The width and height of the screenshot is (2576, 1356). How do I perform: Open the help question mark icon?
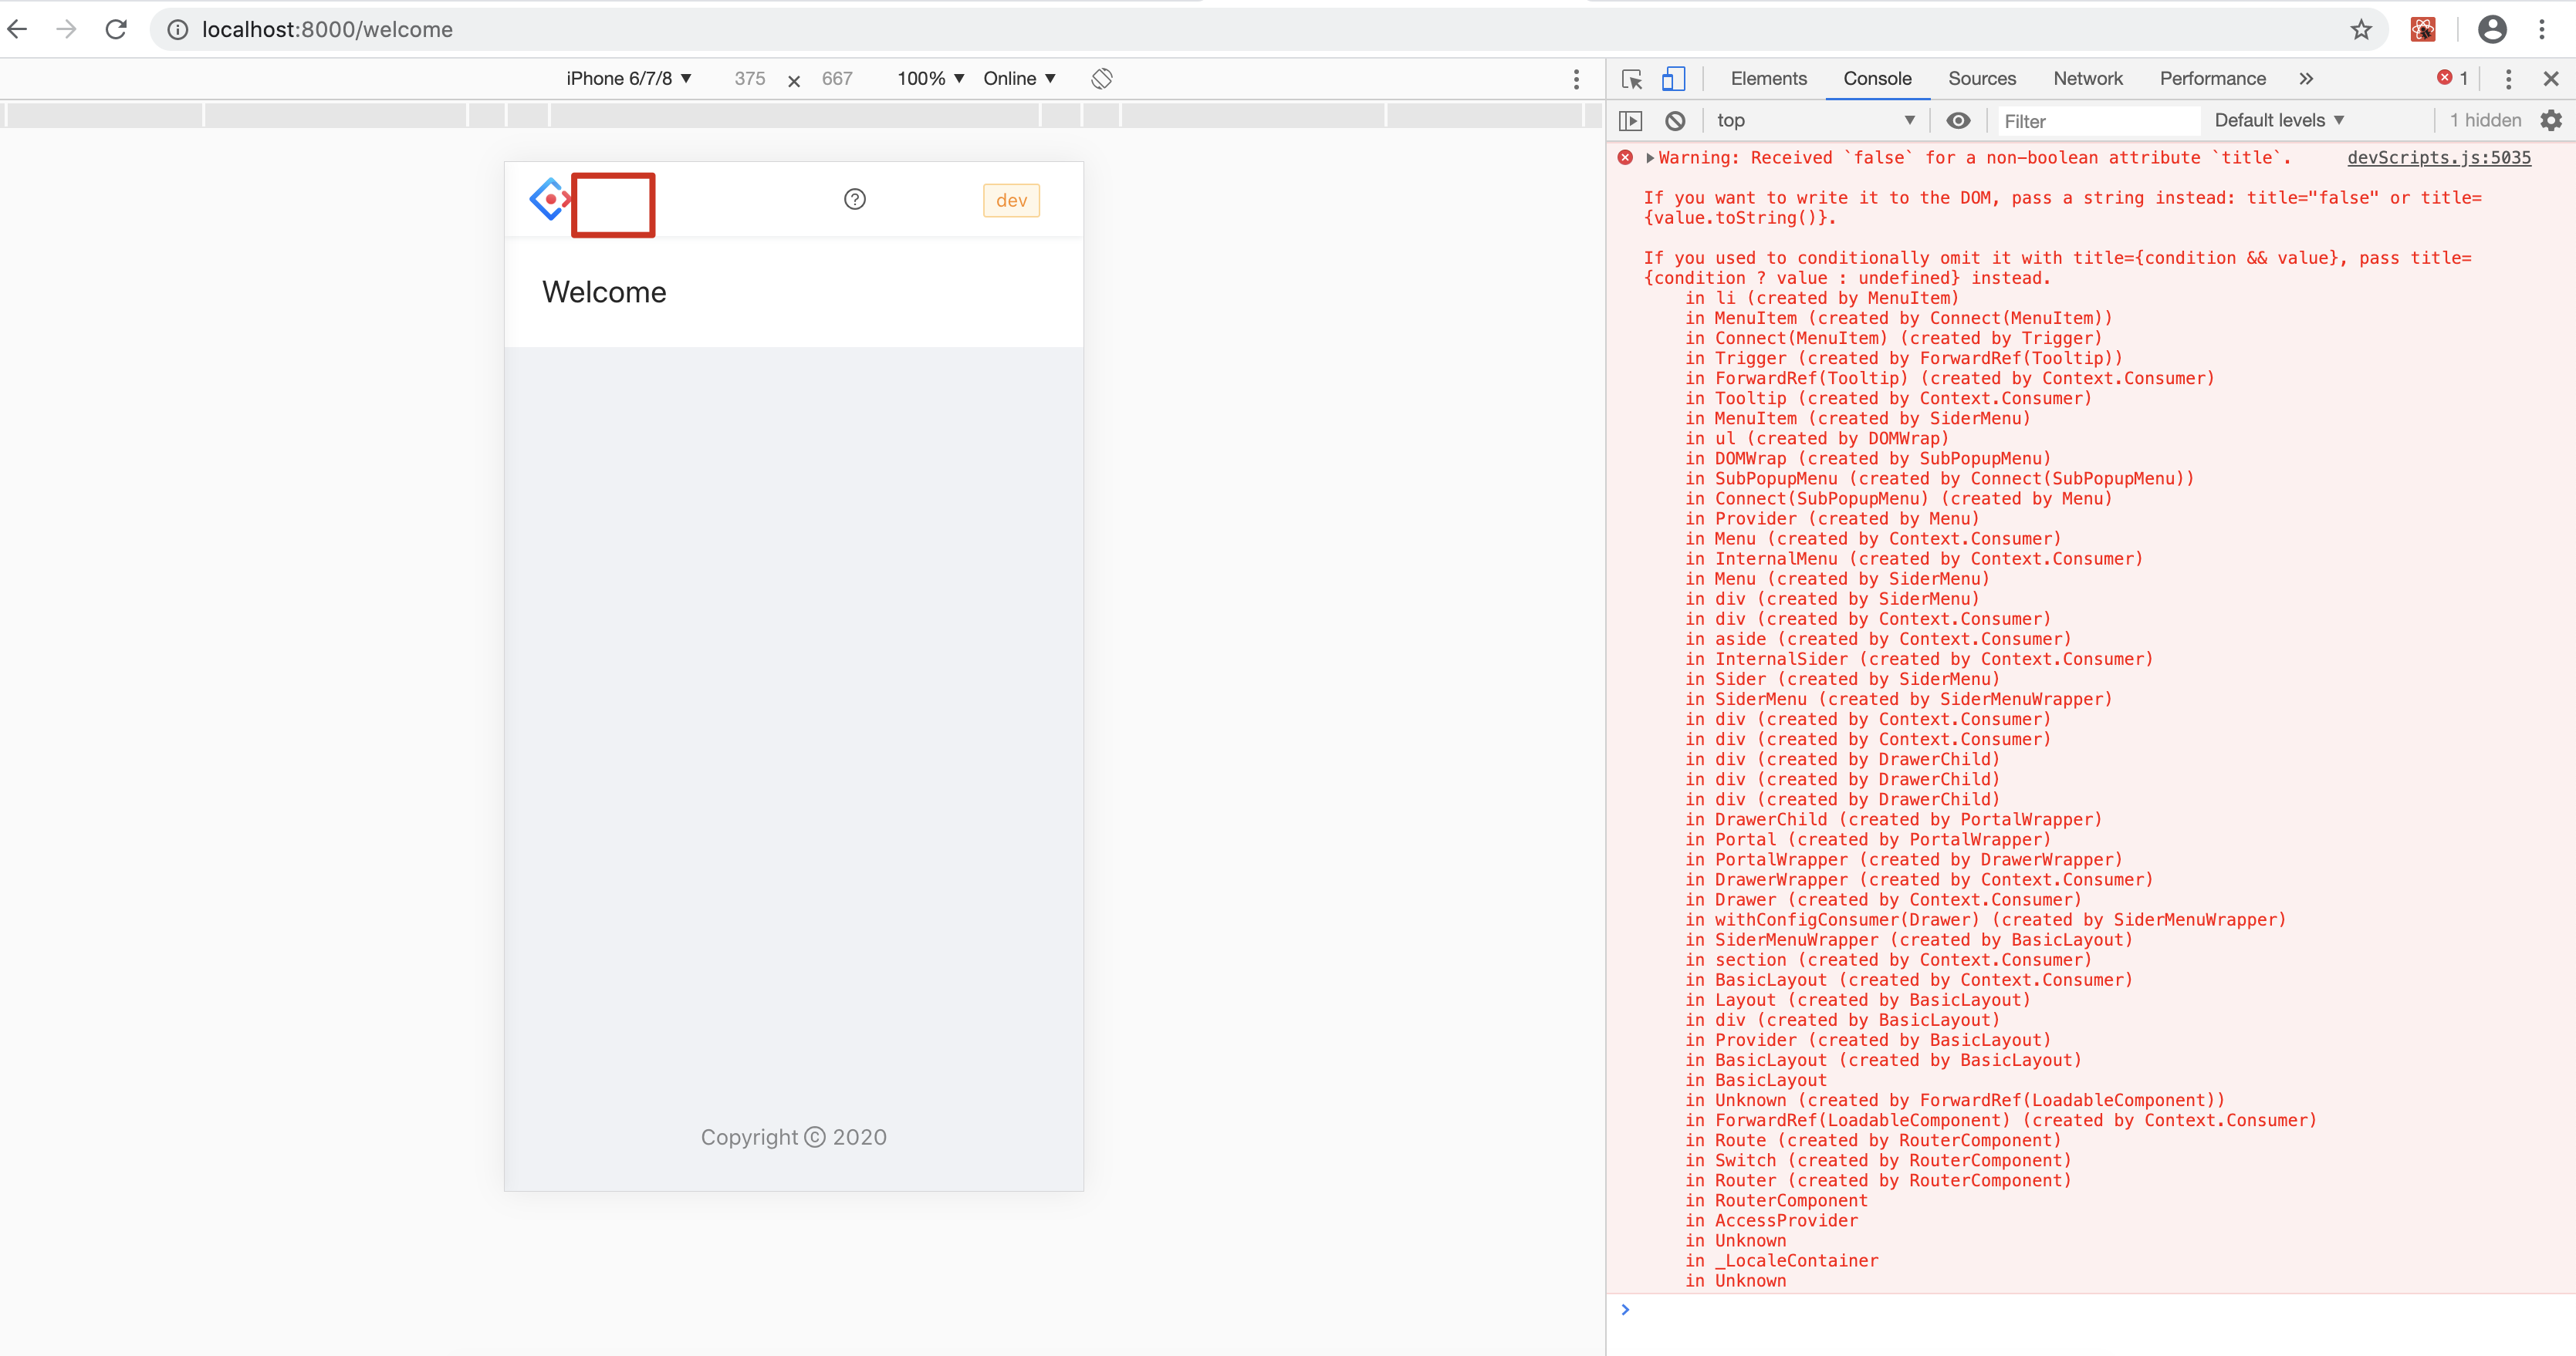[855, 199]
